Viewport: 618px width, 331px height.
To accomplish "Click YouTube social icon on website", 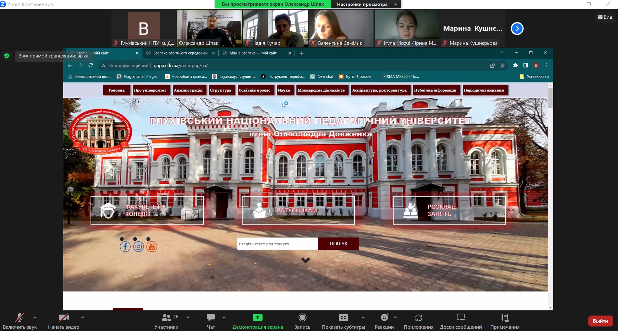I will tap(152, 247).
